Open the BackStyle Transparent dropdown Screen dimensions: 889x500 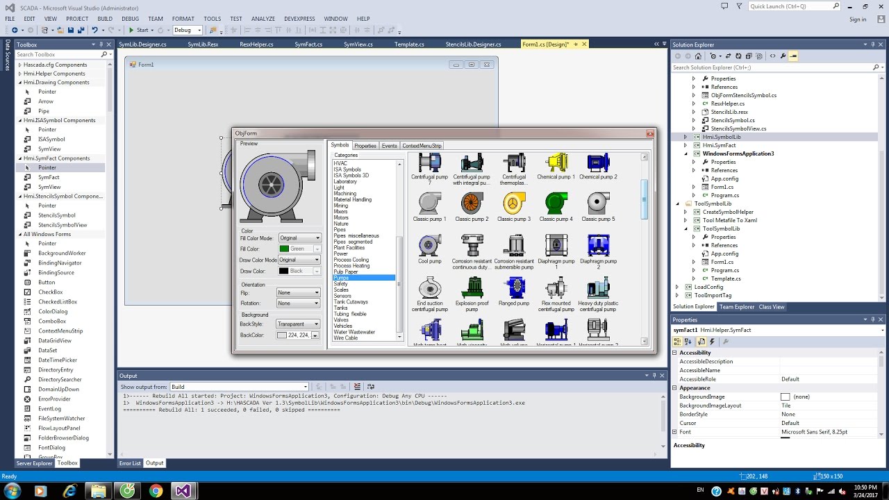tap(298, 324)
